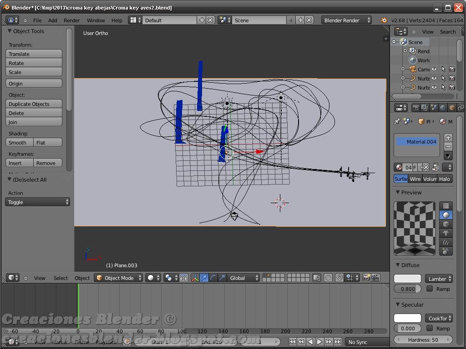
Task: Click the End: 620 frame field
Action: [x=212, y=342]
